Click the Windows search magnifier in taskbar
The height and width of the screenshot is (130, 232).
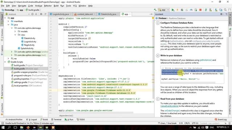9,127
